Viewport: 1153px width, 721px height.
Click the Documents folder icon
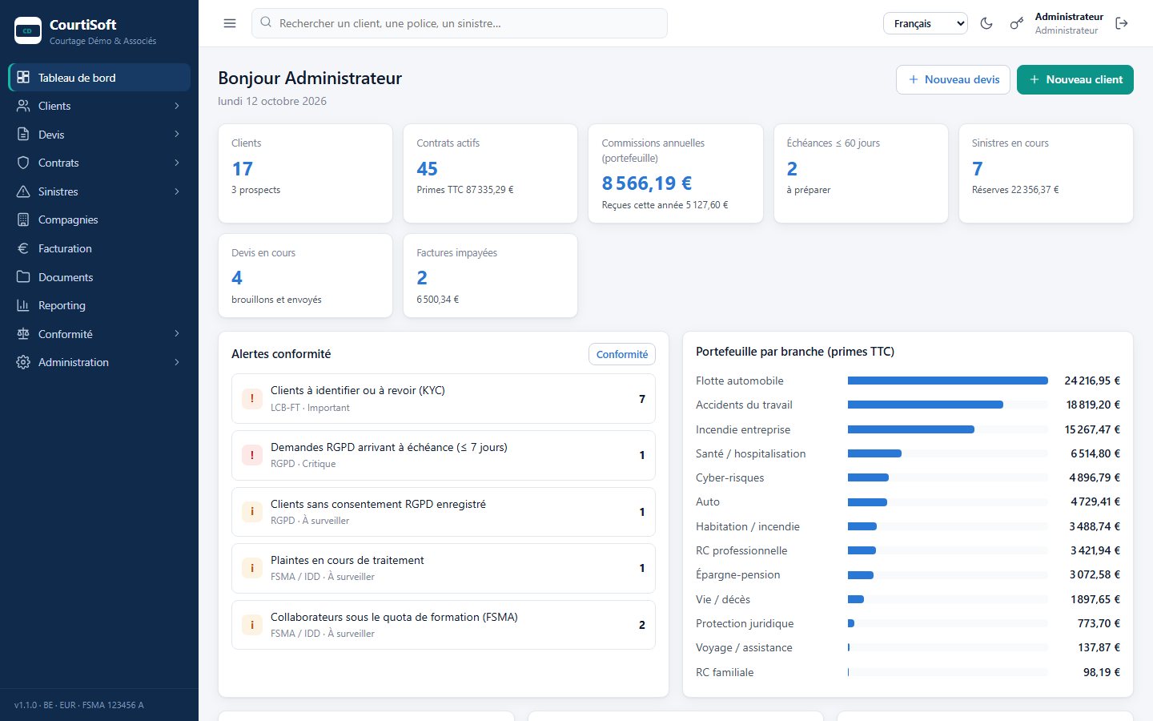(x=23, y=277)
